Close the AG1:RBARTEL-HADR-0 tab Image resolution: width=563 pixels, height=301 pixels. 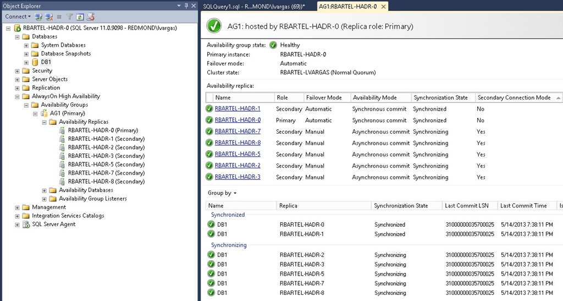[383, 6]
